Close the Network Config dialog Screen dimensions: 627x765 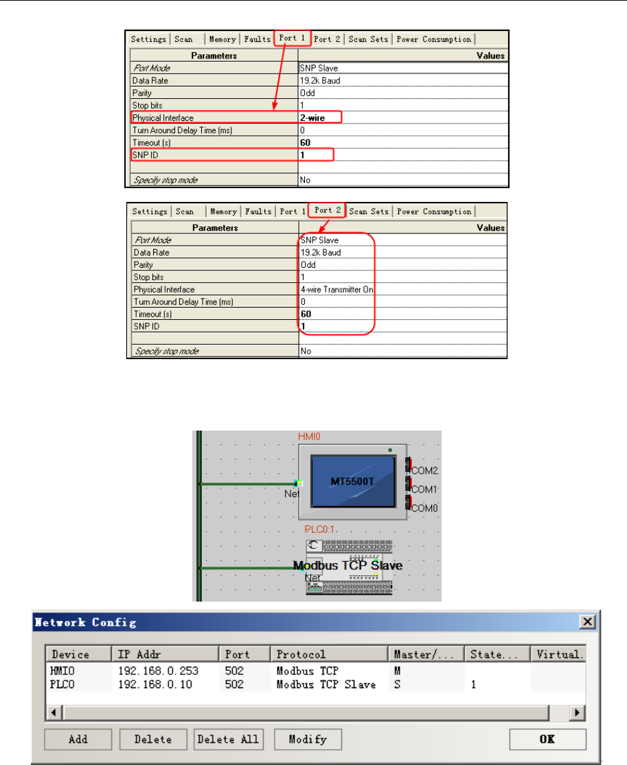point(587,621)
